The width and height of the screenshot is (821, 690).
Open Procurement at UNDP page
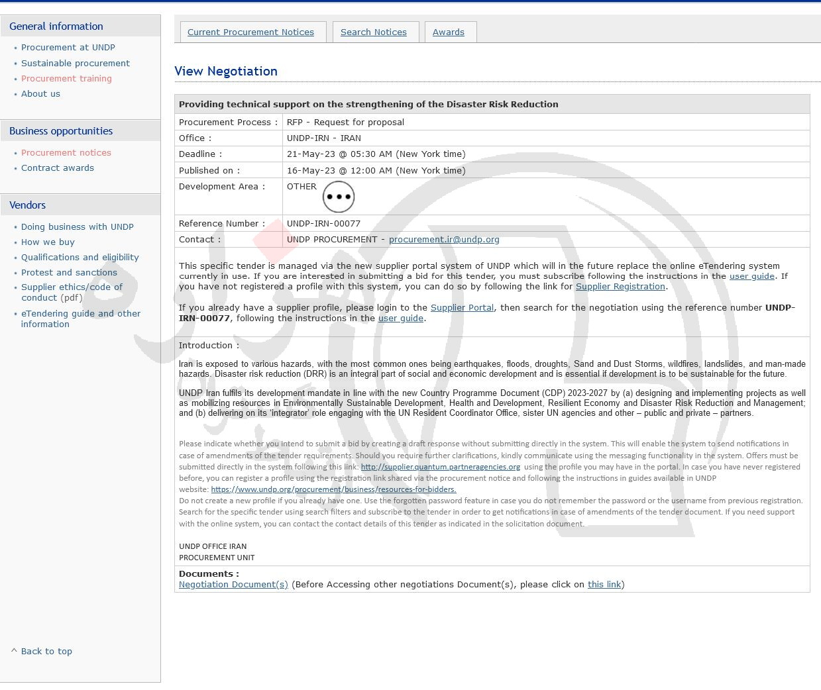68,48
